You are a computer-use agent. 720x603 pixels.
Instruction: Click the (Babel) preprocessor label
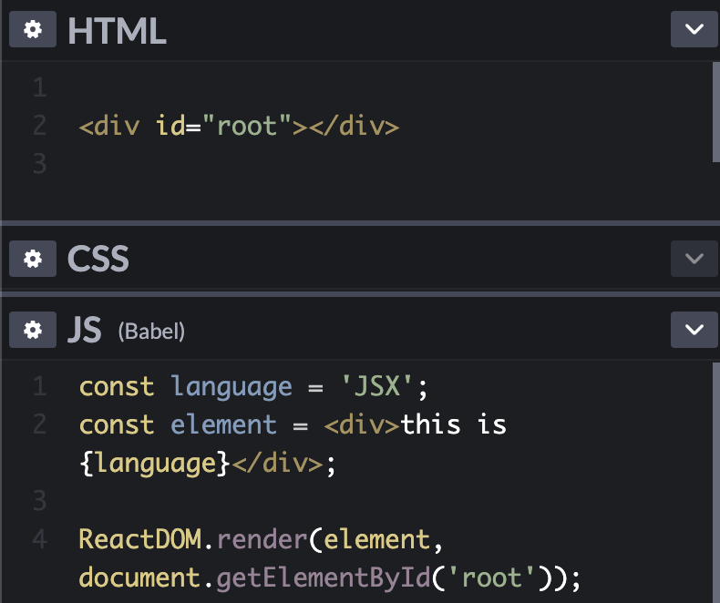(151, 332)
